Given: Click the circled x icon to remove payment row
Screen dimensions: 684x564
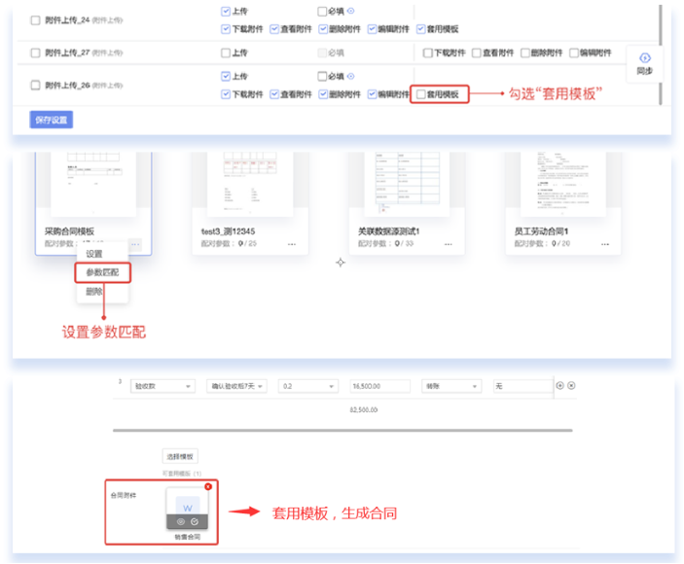Looking at the screenshot, I should (571, 386).
